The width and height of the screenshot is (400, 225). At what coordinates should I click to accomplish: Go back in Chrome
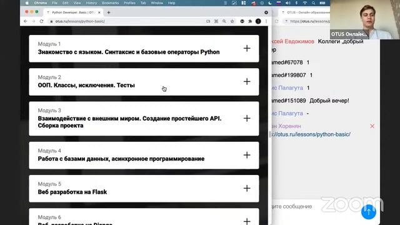[x=26, y=21]
